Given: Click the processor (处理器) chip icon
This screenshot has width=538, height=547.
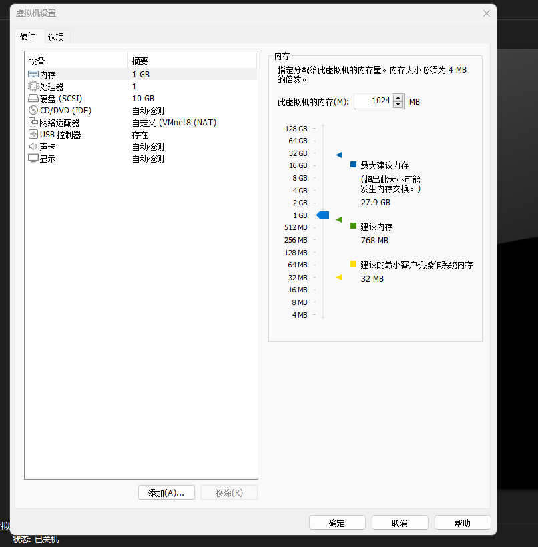Looking at the screenshot, I should coord(33,86).
